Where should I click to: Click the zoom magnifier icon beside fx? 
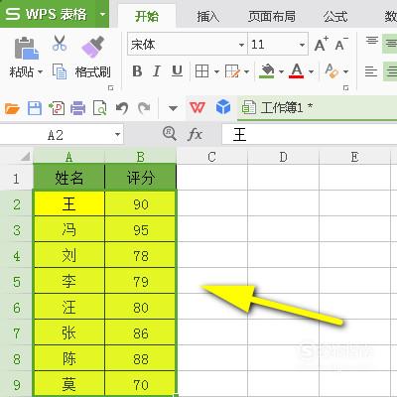coord(170,134)
